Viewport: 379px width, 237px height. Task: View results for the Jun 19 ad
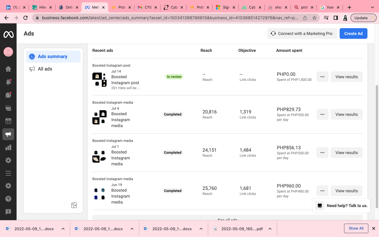coord(347,191)
